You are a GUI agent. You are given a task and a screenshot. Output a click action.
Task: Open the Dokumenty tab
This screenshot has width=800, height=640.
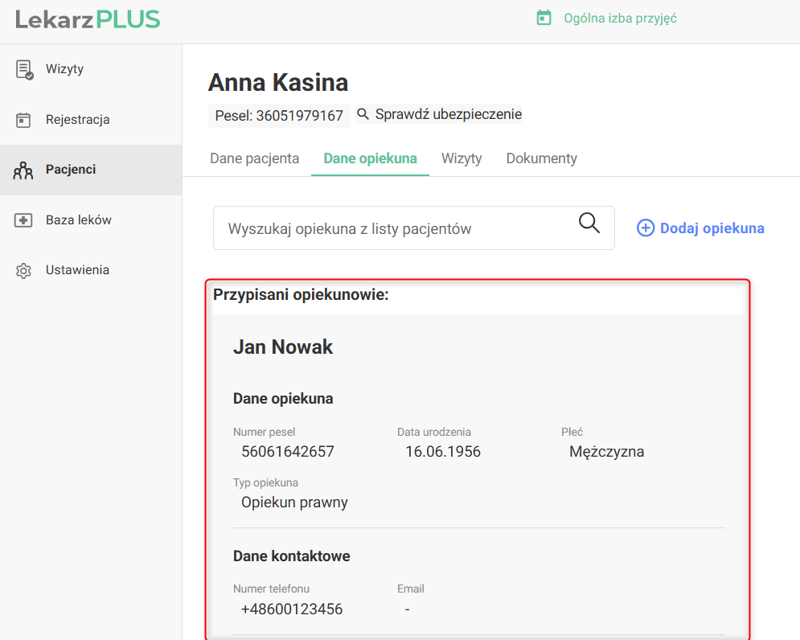pos(541,158)
